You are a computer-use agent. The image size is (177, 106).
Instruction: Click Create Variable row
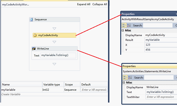click(x=54, y=94)
